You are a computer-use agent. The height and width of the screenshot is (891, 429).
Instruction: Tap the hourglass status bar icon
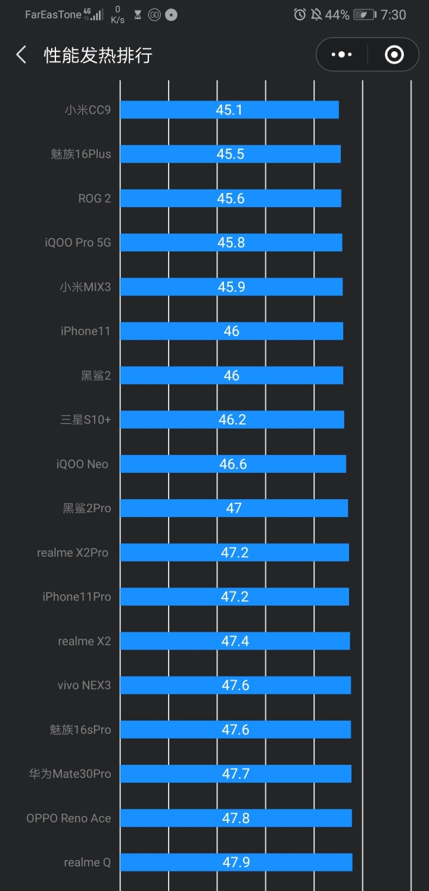[x=138, y=15]
